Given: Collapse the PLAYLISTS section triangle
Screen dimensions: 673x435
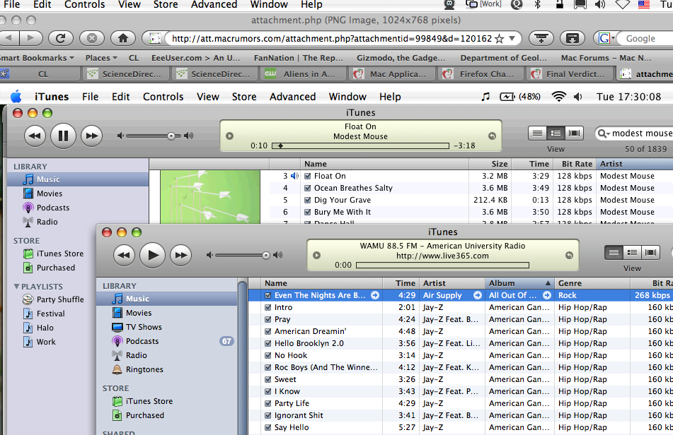Looking at the screenshot, I should click(16, 287).
